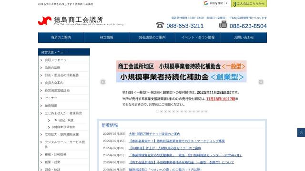Advance the carousel using the right arrow

point(261,82)
